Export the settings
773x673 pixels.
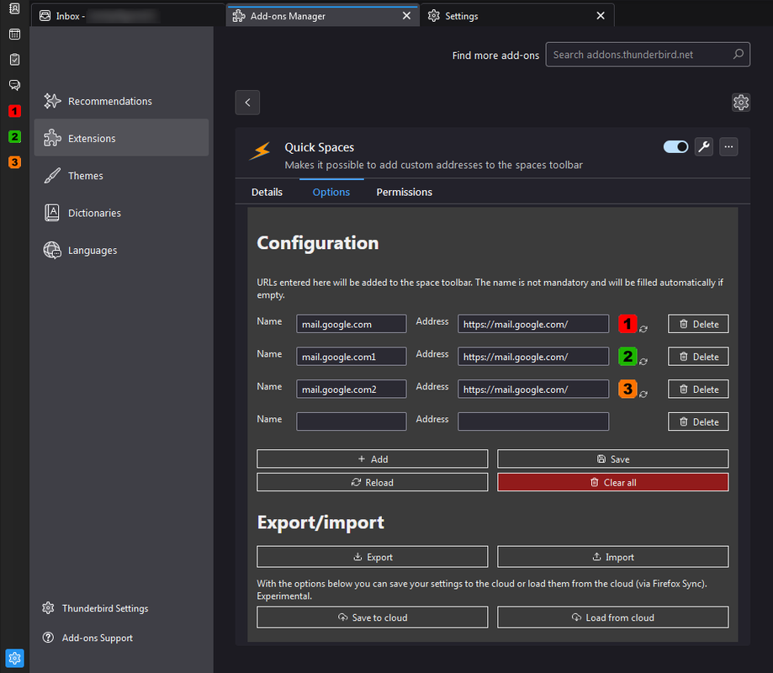pos(373,557)
